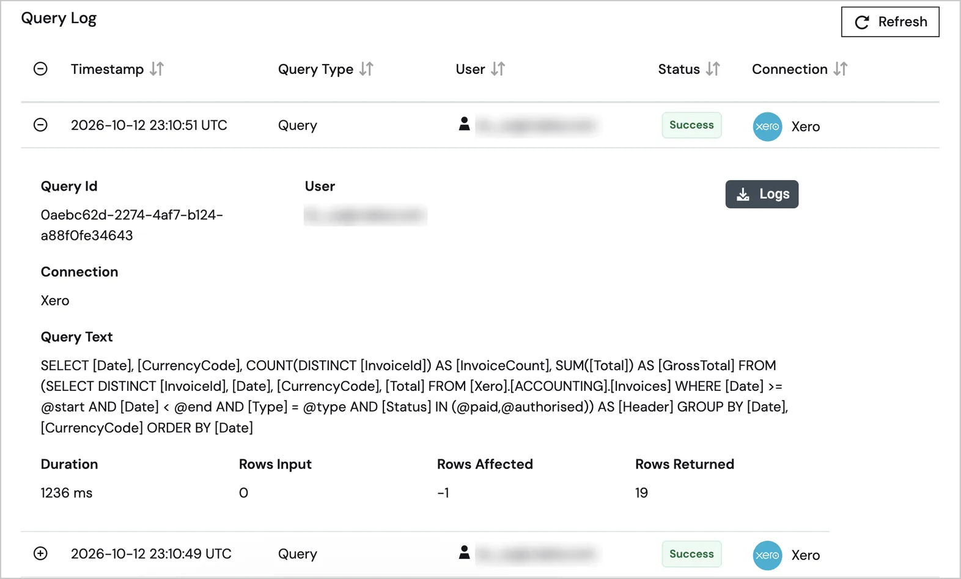
Task: Click the SQL query text starting with SELECT [Date]
Action: 414,396
